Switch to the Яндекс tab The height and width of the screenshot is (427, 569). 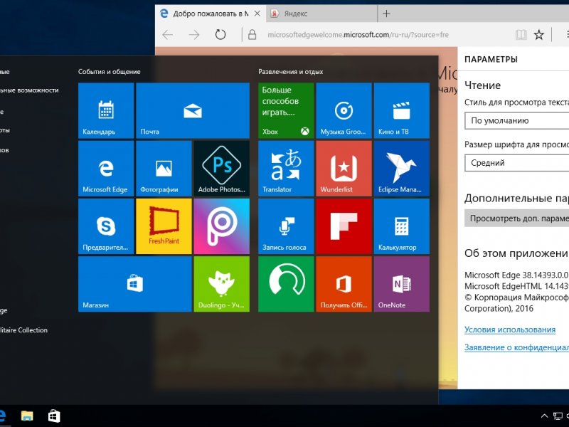click(321, 14)
